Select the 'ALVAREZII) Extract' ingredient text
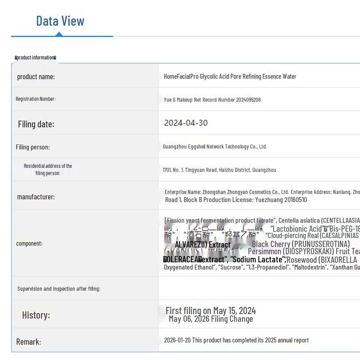Image resolution: width=360 pixels, height=360 pixels. [x=202, y=244]
